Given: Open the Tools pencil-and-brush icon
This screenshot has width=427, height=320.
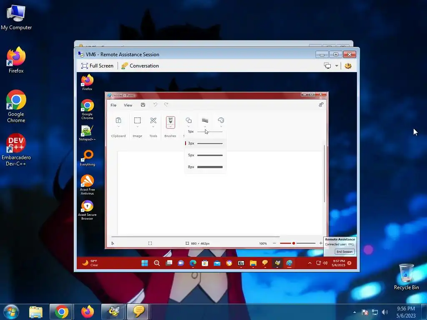Looking at the screenshot, I should 153,120.
